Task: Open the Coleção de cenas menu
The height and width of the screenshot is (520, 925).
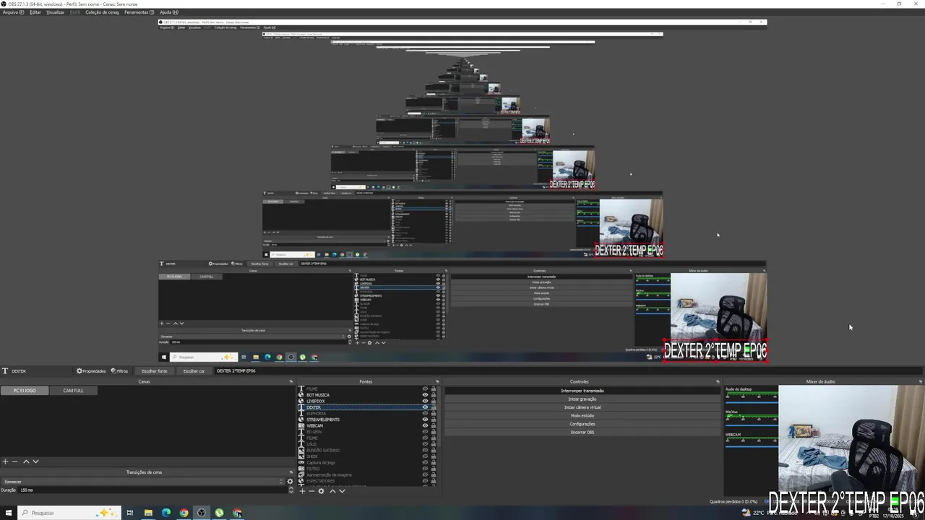Action: coord(102,12)
